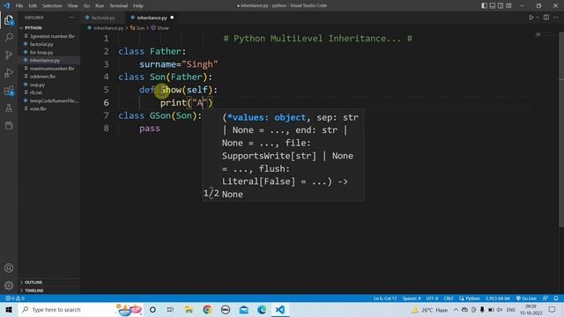
Task: Open the Accounts menu icon
Action: point(9,268)
